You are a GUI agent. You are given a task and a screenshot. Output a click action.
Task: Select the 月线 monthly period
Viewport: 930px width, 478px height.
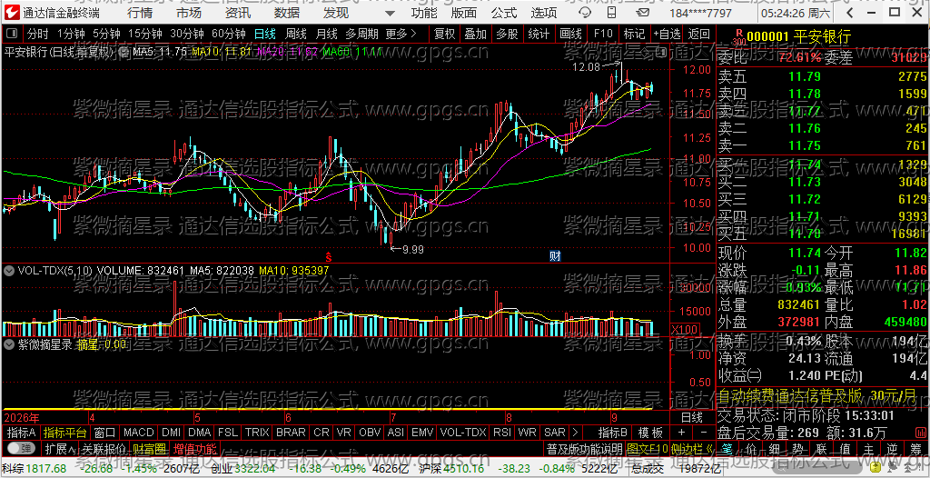(326, 34)
